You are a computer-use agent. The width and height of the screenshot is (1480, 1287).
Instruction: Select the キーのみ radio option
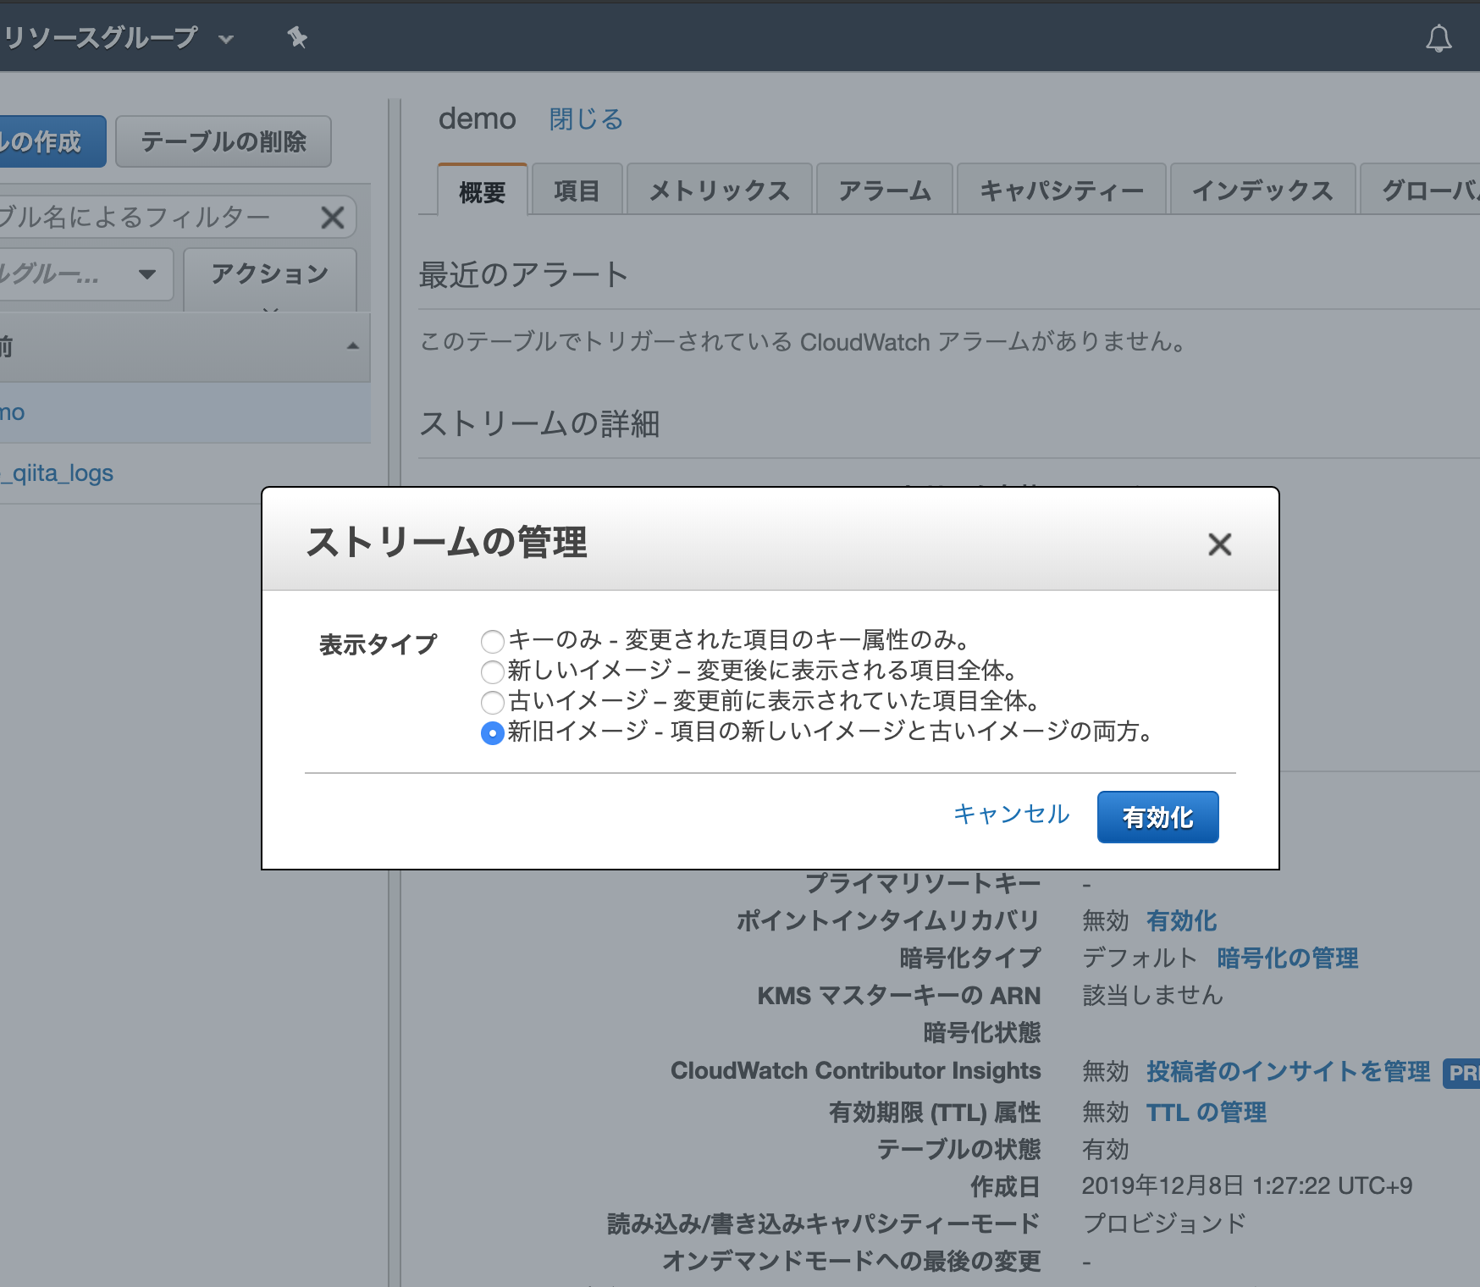(493, 641)
